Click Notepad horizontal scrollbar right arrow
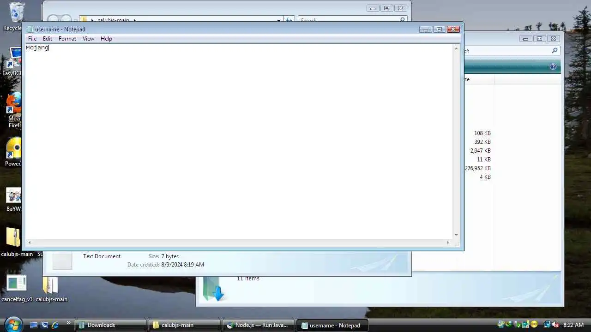This screenshot has width=591, height=332. click(448, 243)
